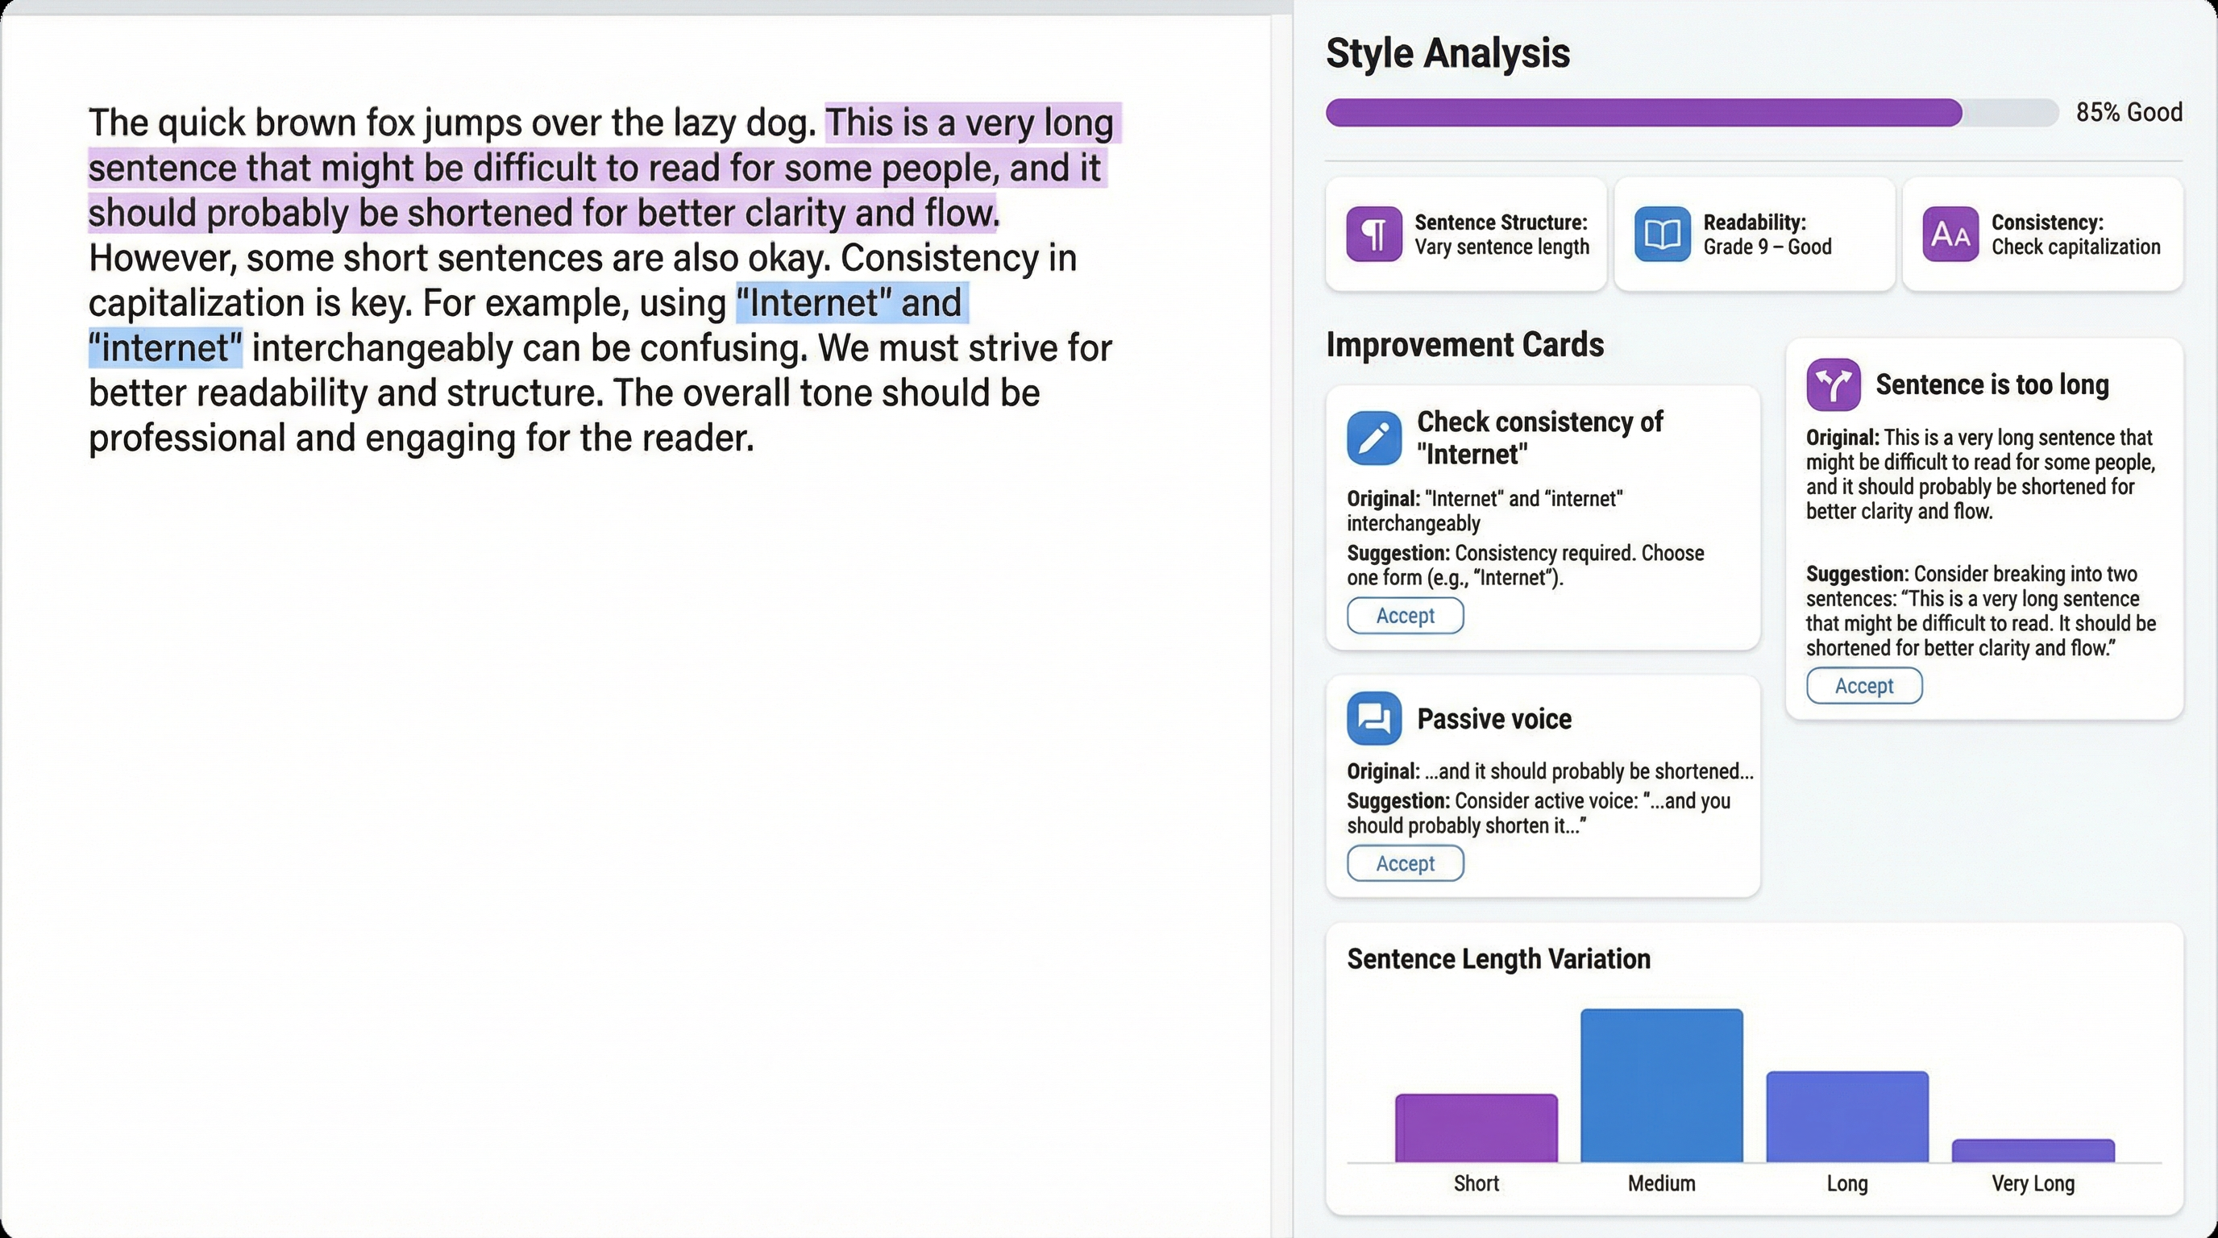The height and width of the screenshot is (1238, 2218).
Task: Accept the Sentence is too long suggestion
Action: (1863, 685)
